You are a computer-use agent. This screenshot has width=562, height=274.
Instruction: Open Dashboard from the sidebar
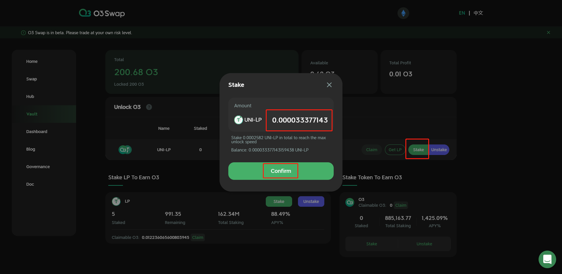pos(37,132)
